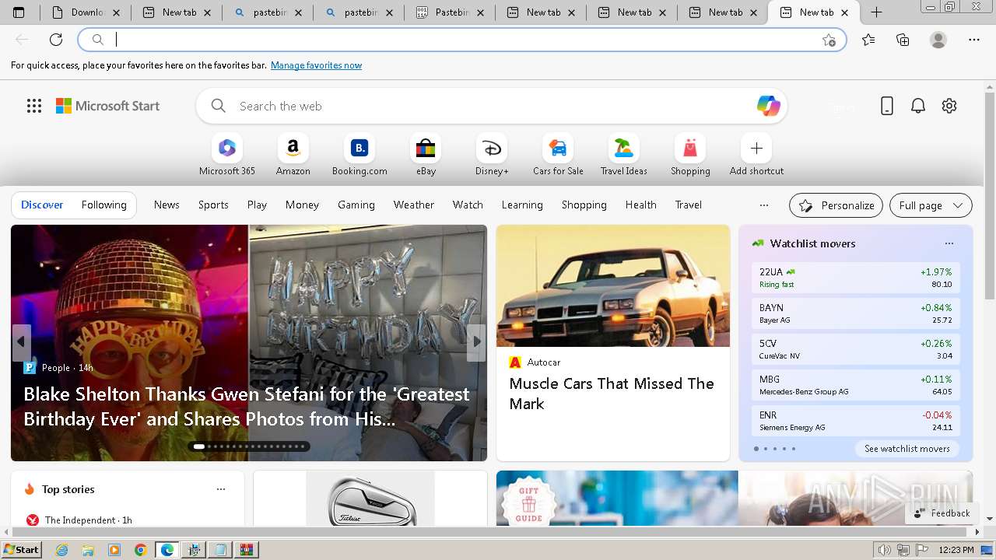Image resolution: width=996 pixels, height=560 pixels.
Task: Open the browser profile avatar
Action: click(938, 40)
